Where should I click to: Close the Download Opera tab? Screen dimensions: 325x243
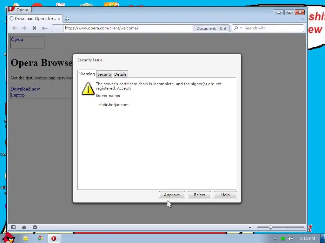(x=59, y=19)
